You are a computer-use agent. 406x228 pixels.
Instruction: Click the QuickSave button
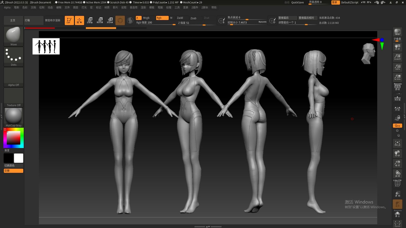[x=297, y=2]
